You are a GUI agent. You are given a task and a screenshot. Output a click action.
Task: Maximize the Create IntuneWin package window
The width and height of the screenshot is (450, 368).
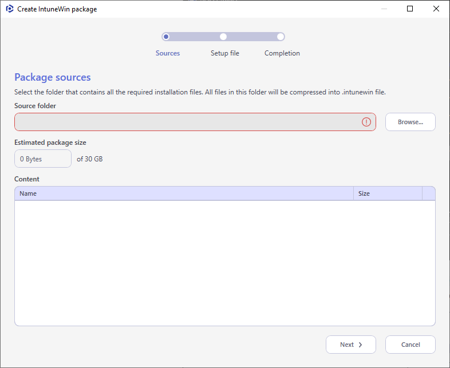tap(410, 9)
